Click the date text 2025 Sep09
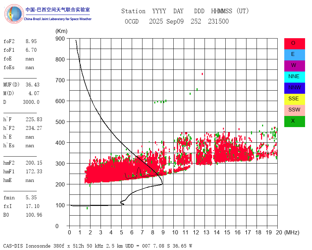The width and height of the screenshot is (312, 250). (x=166, y=21)
